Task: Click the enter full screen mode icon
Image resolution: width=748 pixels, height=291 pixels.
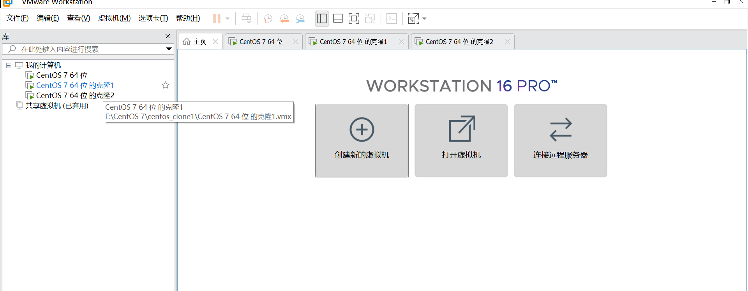Action: (354, 18)
